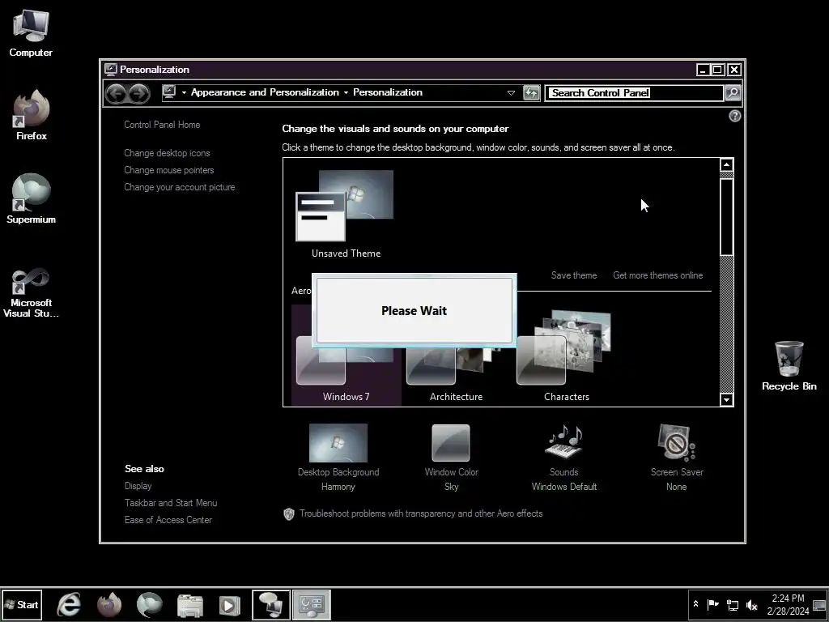The image size is (829, 622).
Task: Open Desktop Background settings
Action: point(338,458)
